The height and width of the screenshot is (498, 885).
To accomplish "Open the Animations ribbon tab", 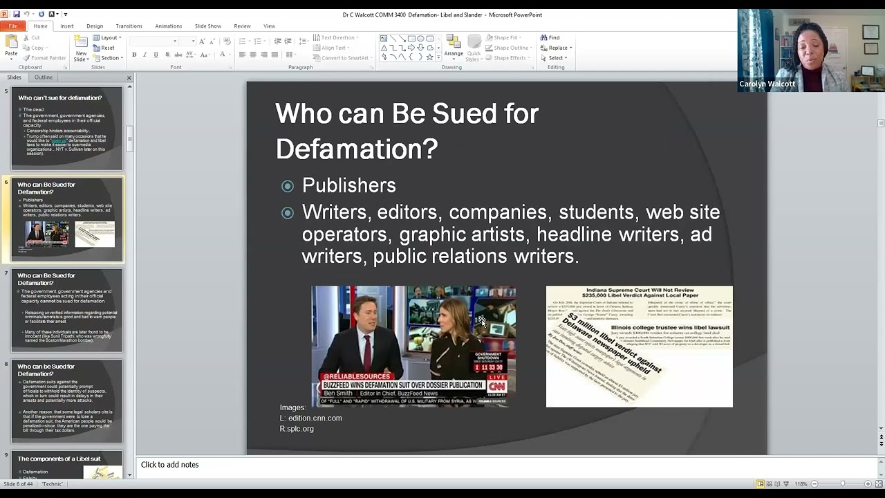I will click(x=169, y=26).
